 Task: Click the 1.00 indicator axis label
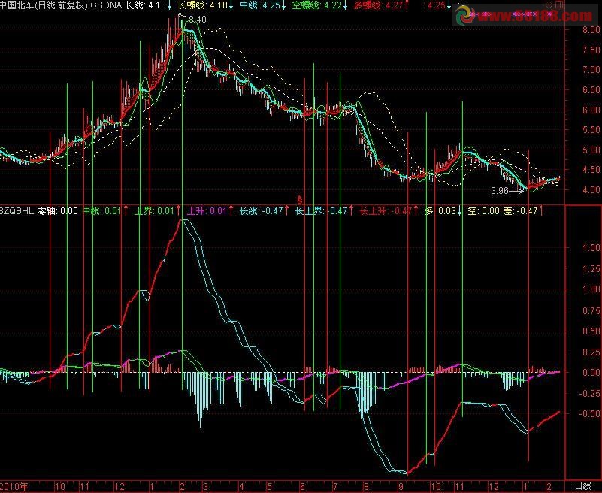591,289
